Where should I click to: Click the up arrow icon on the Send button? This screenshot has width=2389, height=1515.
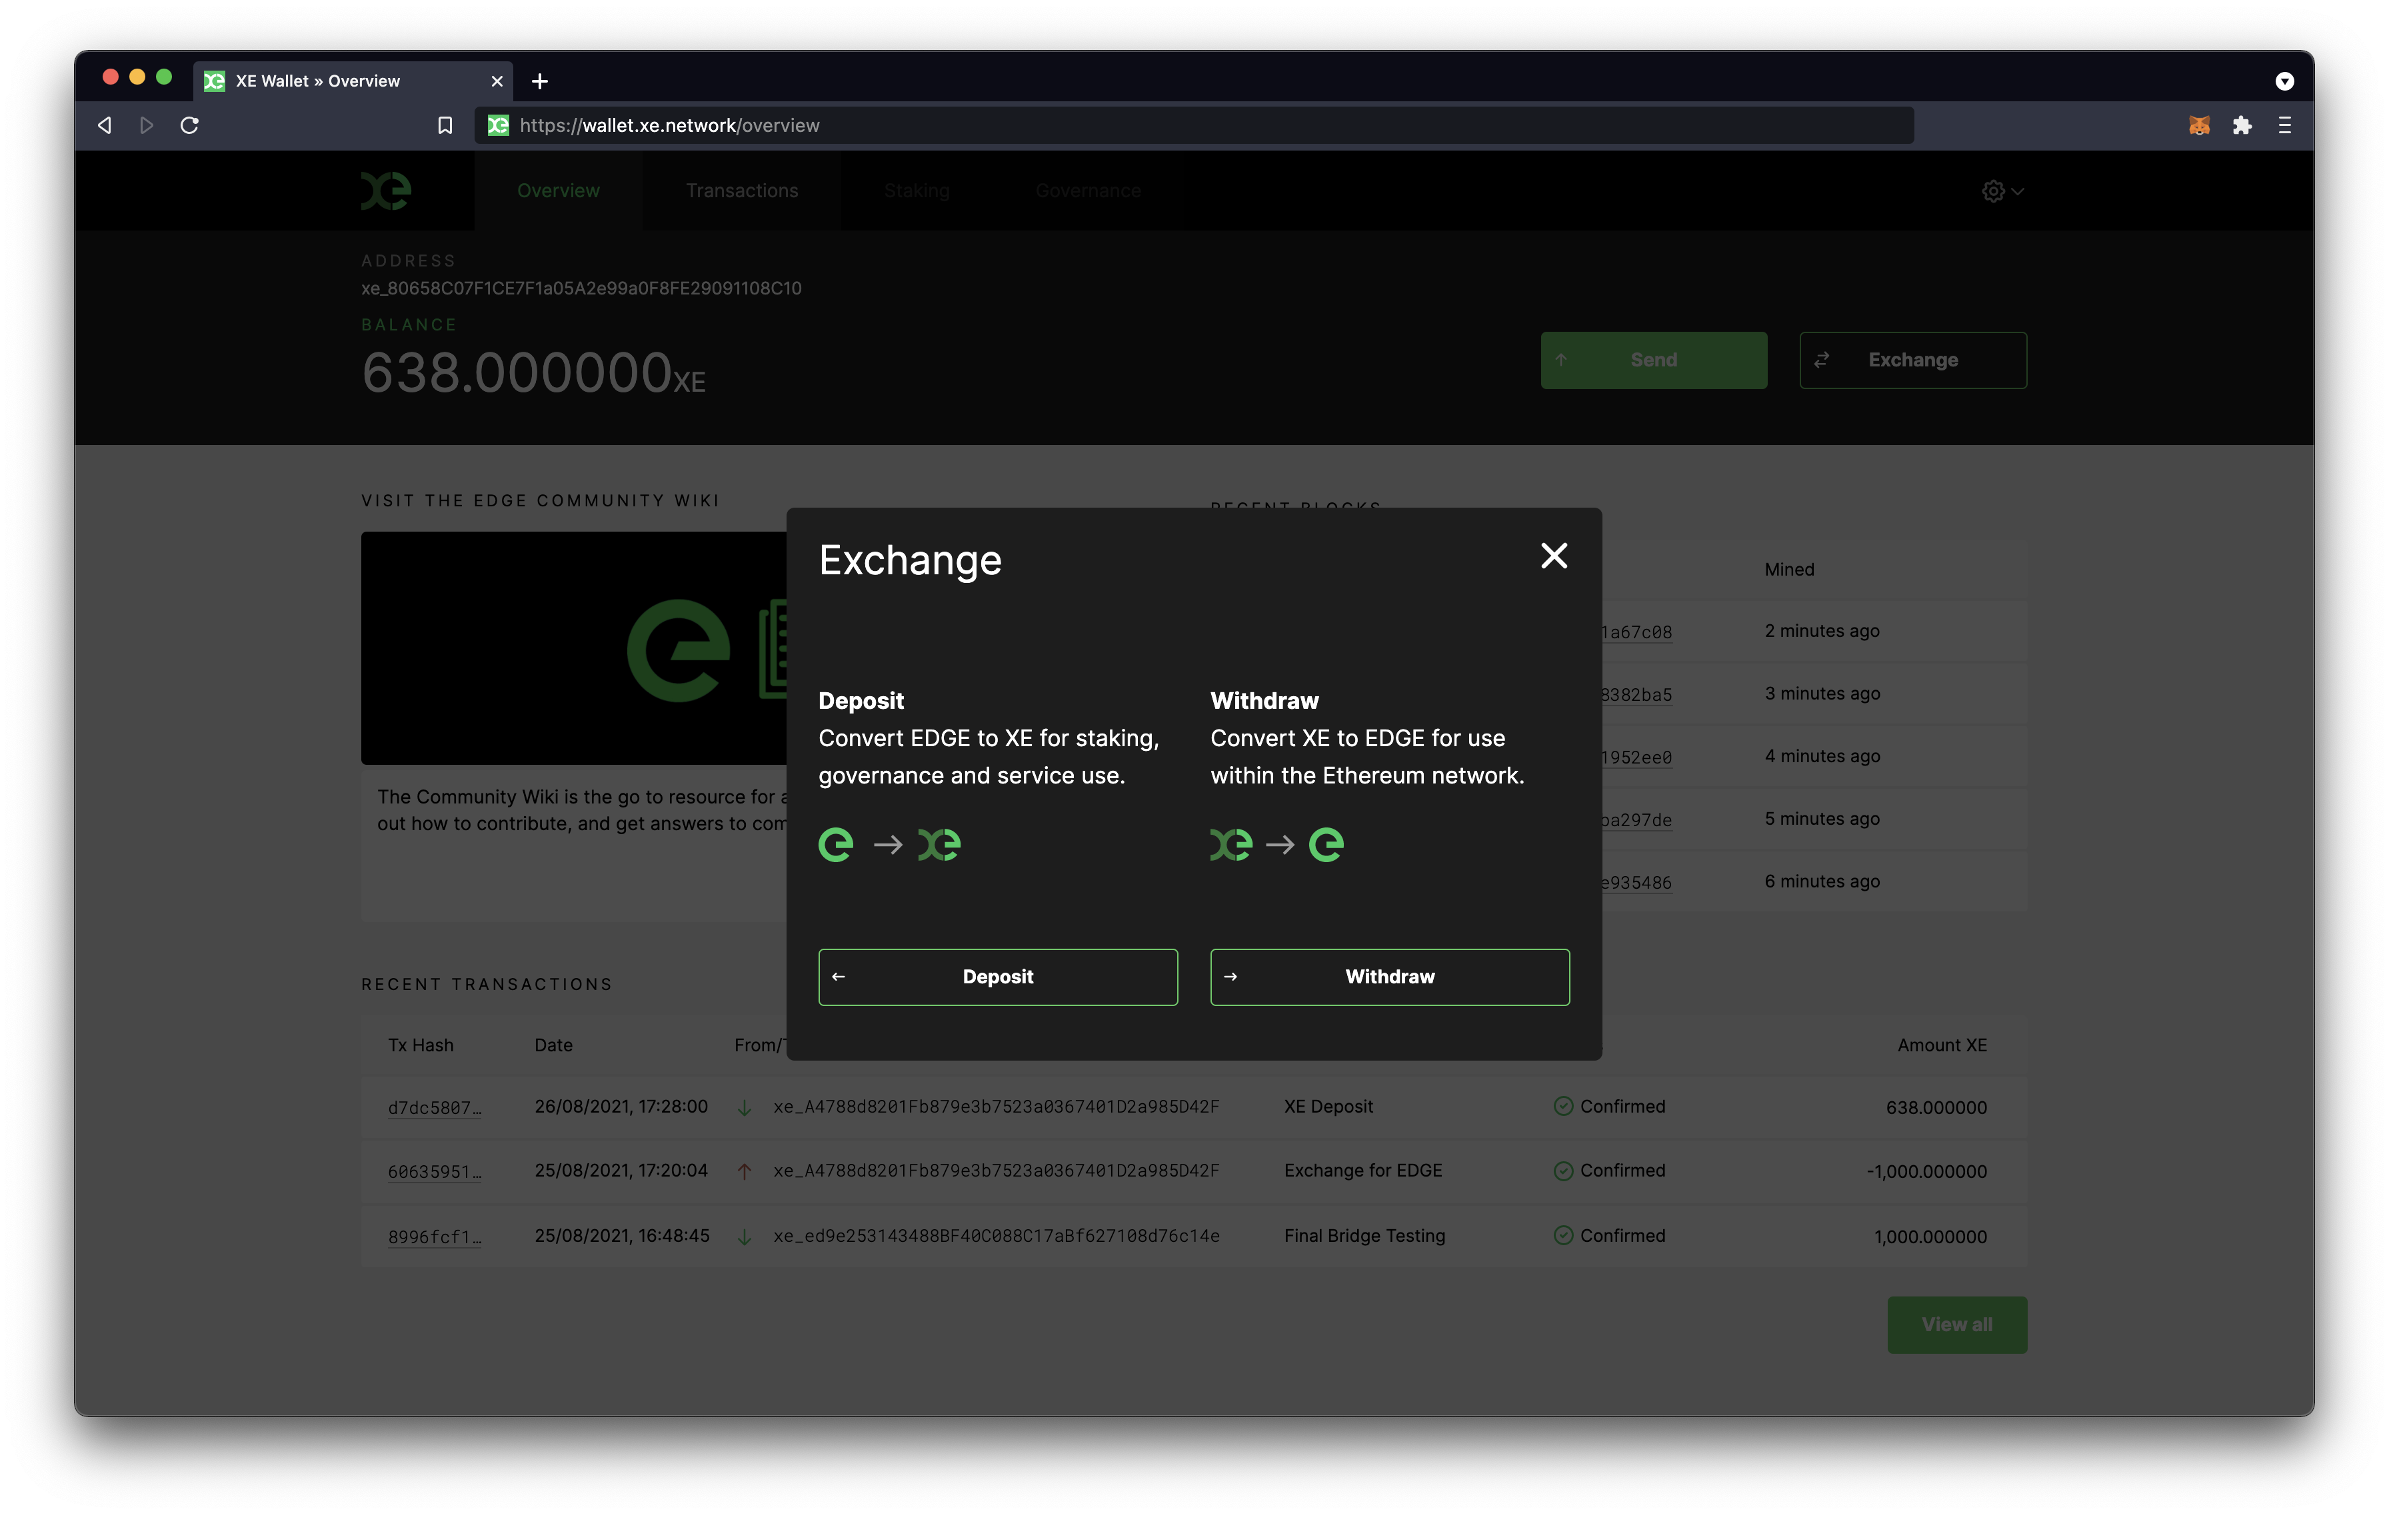tap(1562, 360)
